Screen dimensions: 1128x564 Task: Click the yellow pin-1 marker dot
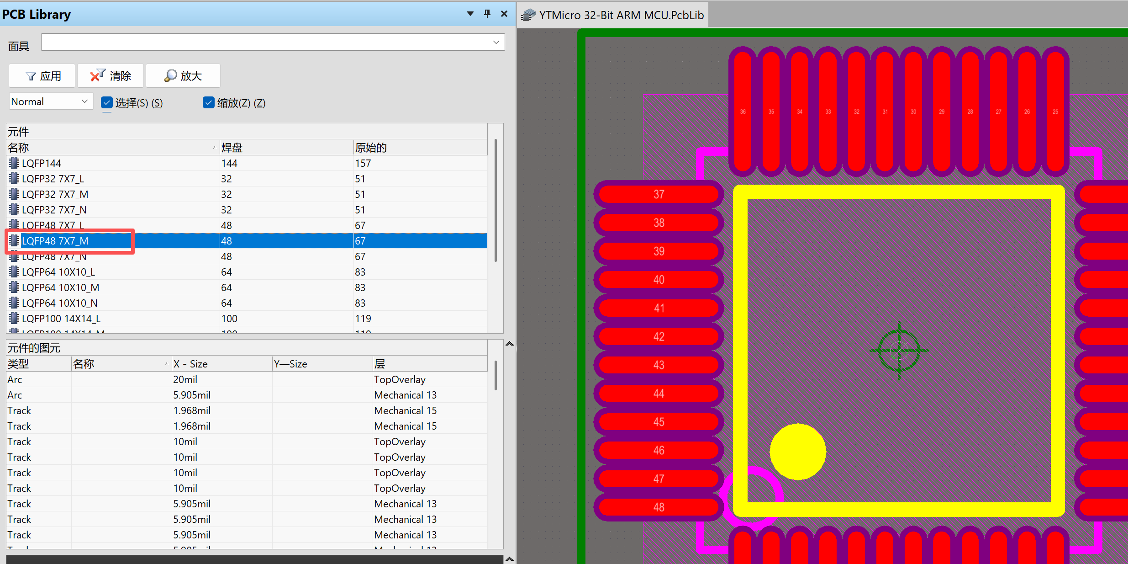click(797, 452)
